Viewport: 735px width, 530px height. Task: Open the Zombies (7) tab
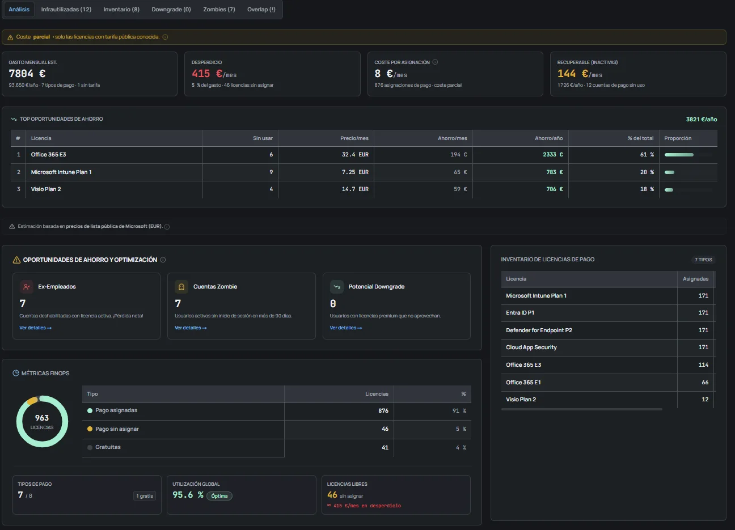(x=219, y=10)
